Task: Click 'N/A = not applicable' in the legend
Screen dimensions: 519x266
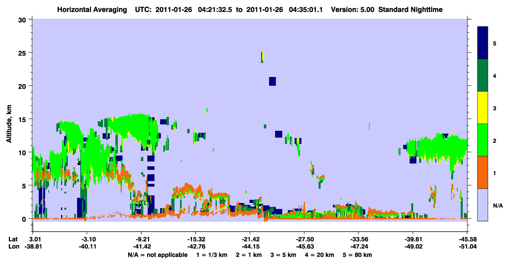Action: [x=157, y=255]
